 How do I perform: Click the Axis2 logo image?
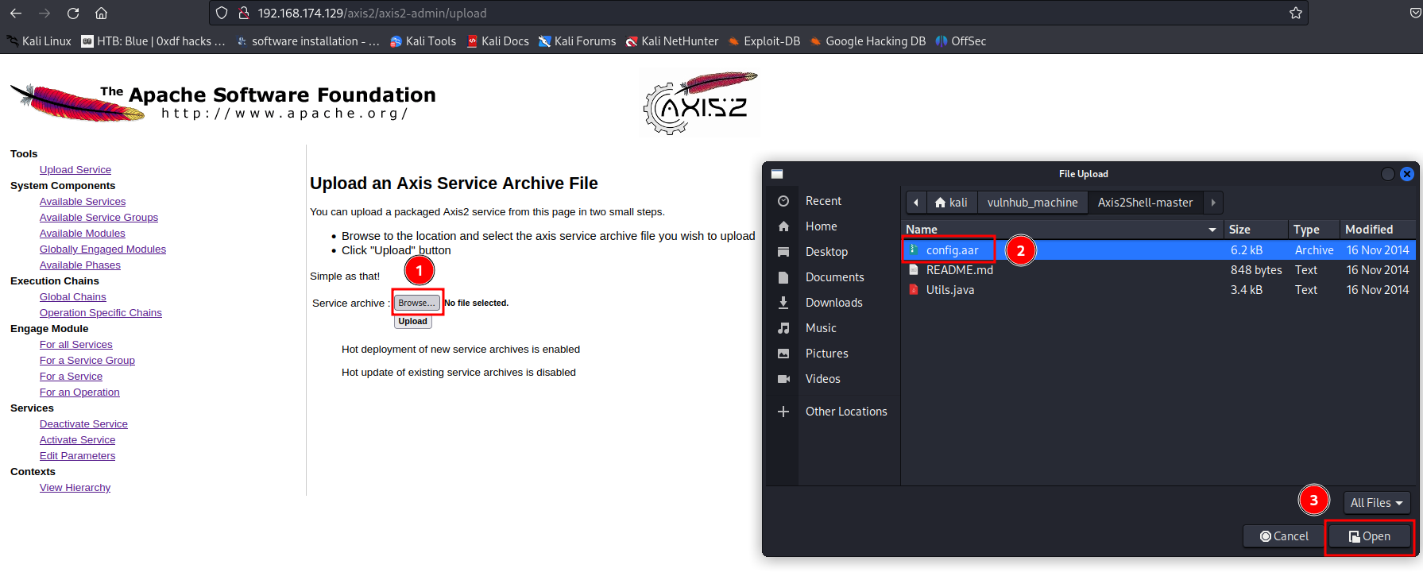point(699,103)
